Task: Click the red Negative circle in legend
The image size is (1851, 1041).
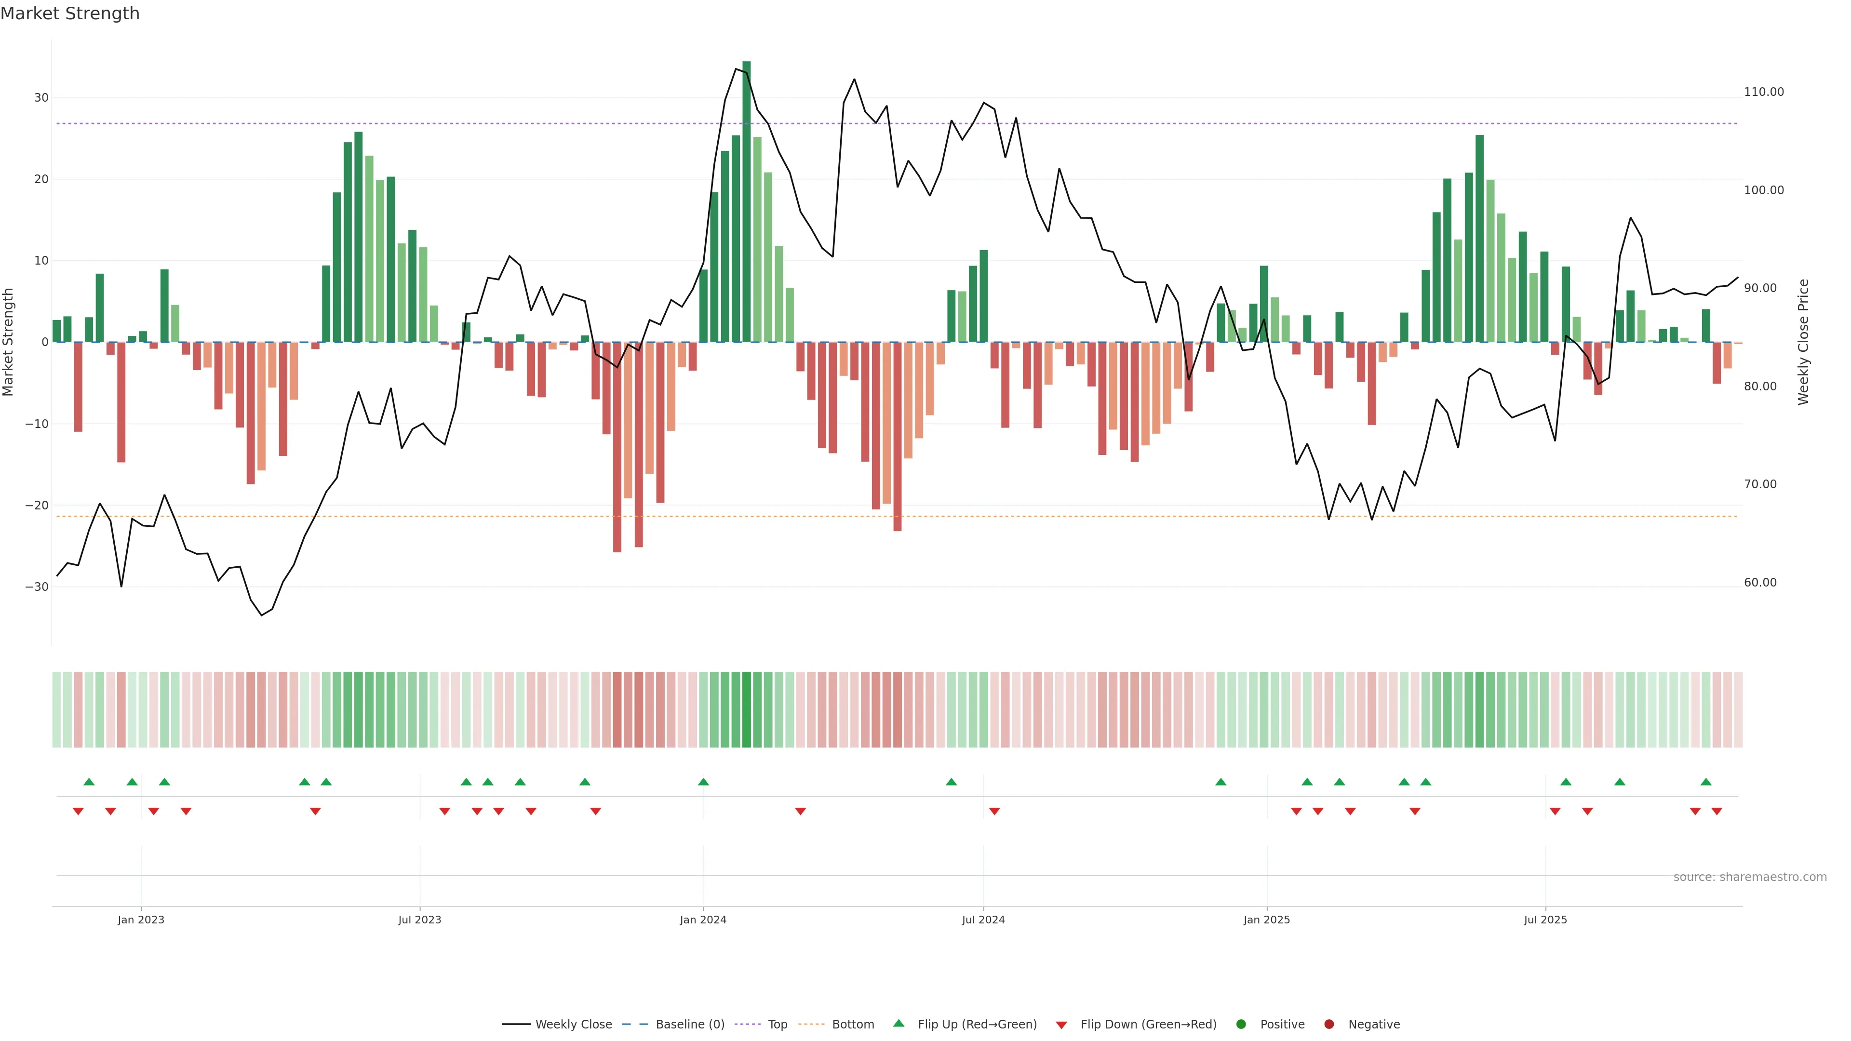Action: [x=1328, y=1024]
